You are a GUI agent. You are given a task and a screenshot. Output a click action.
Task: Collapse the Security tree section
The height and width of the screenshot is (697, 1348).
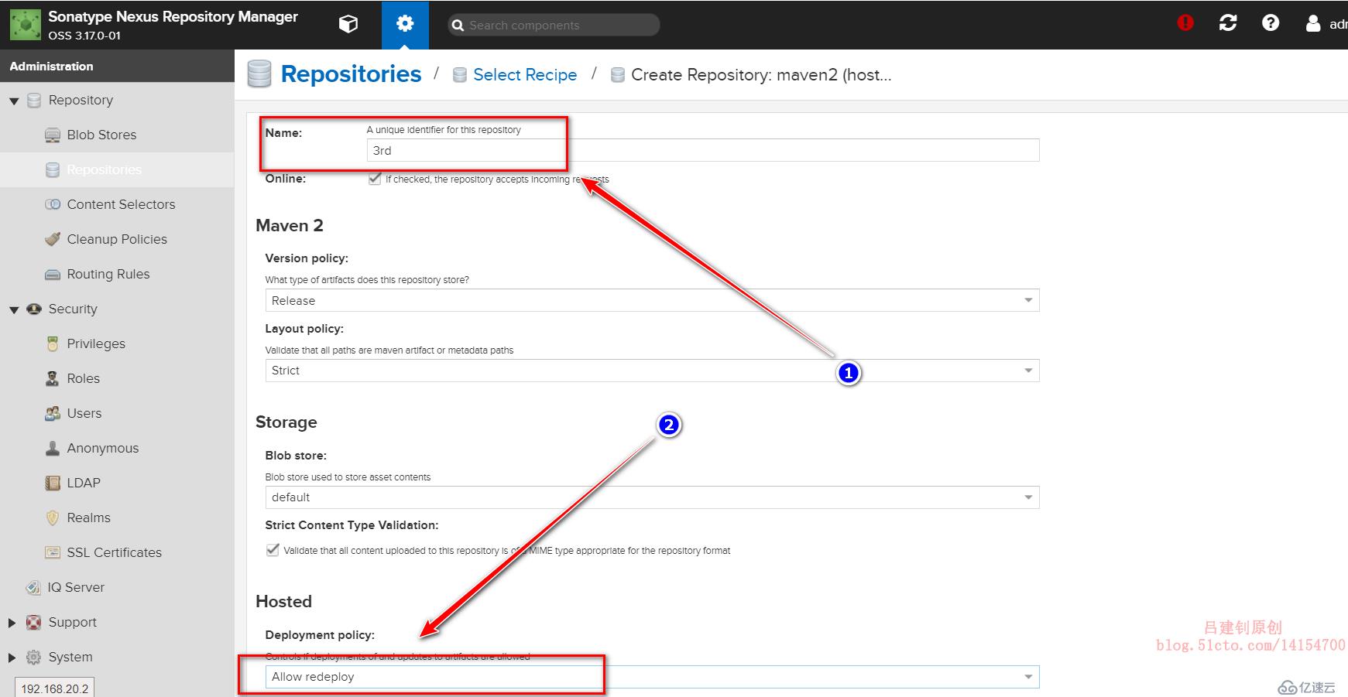pos(14,310)
